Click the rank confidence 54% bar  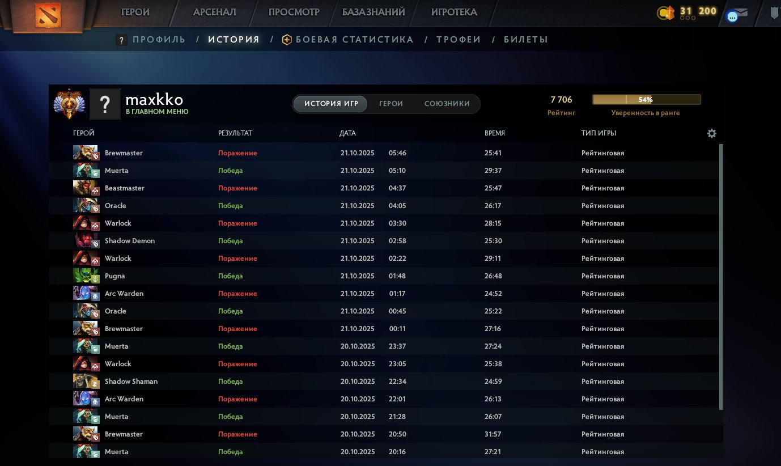click(x=646, y=100)
